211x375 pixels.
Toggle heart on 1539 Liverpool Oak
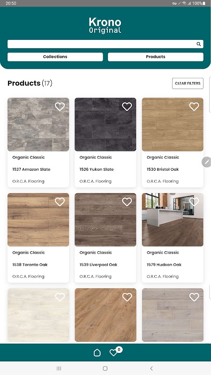pos(127,202)
